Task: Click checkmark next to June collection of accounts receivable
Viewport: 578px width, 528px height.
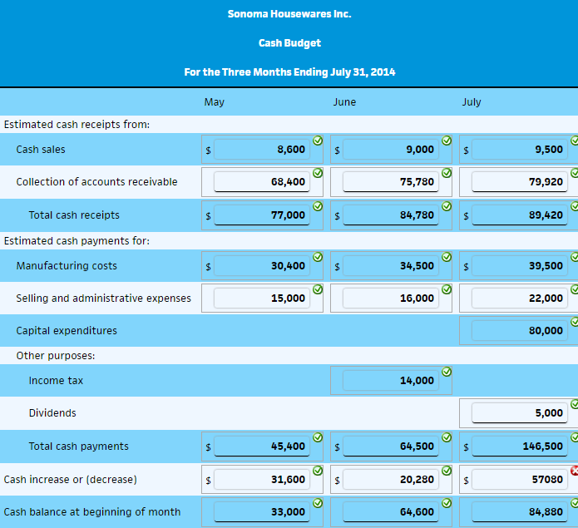Action: [x=447, y=172]
